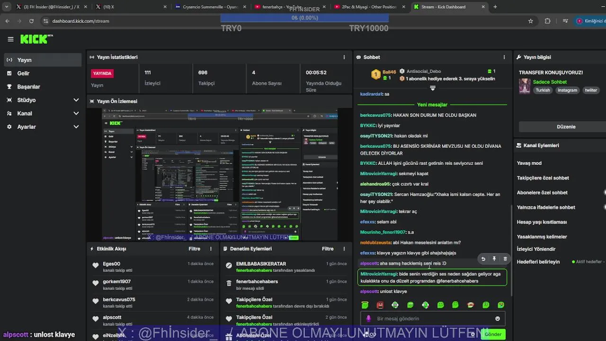606x341 pixels.
Task: Open the hamburger menu beside Kick logo
Action: [10, 39]
